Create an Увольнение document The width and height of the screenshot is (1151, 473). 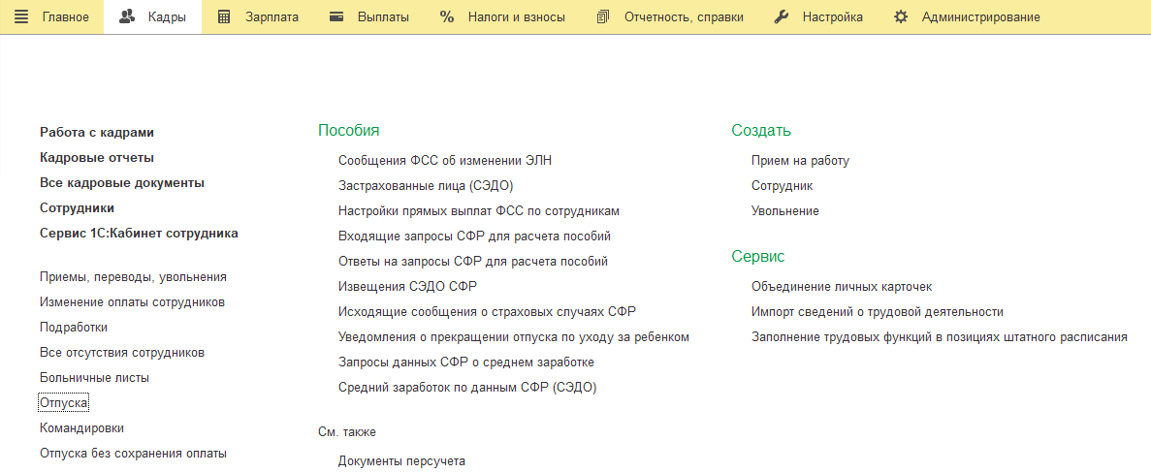coord(785,211)
